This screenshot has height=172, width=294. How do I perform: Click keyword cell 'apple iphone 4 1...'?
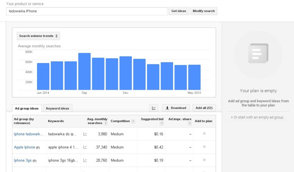click(63, 147)
